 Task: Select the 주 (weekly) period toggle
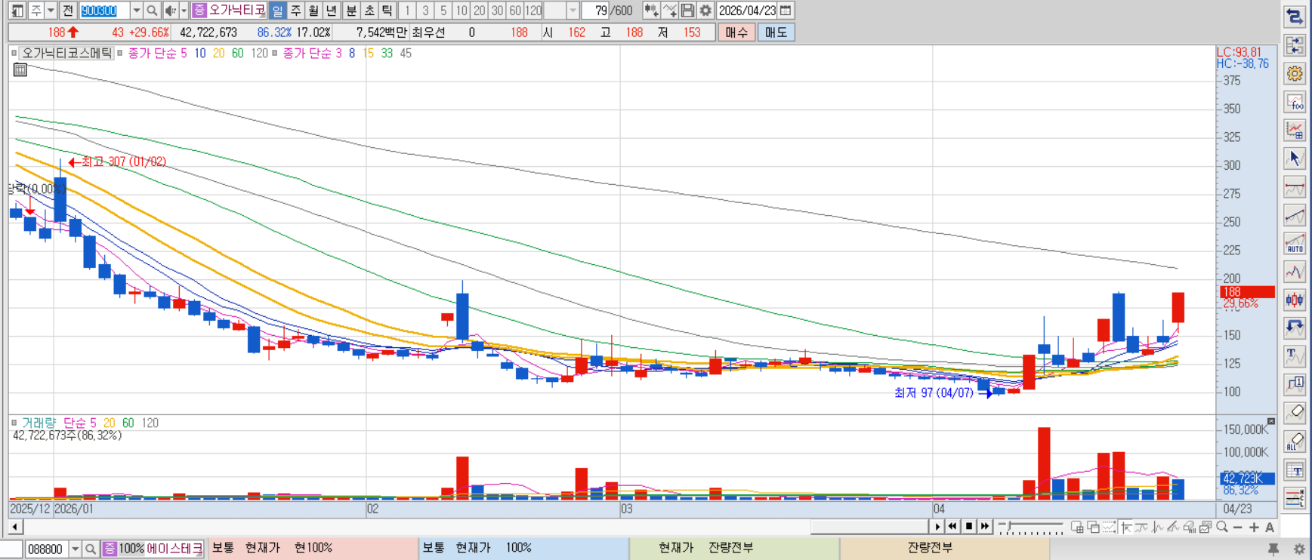(x=295, y=11)
